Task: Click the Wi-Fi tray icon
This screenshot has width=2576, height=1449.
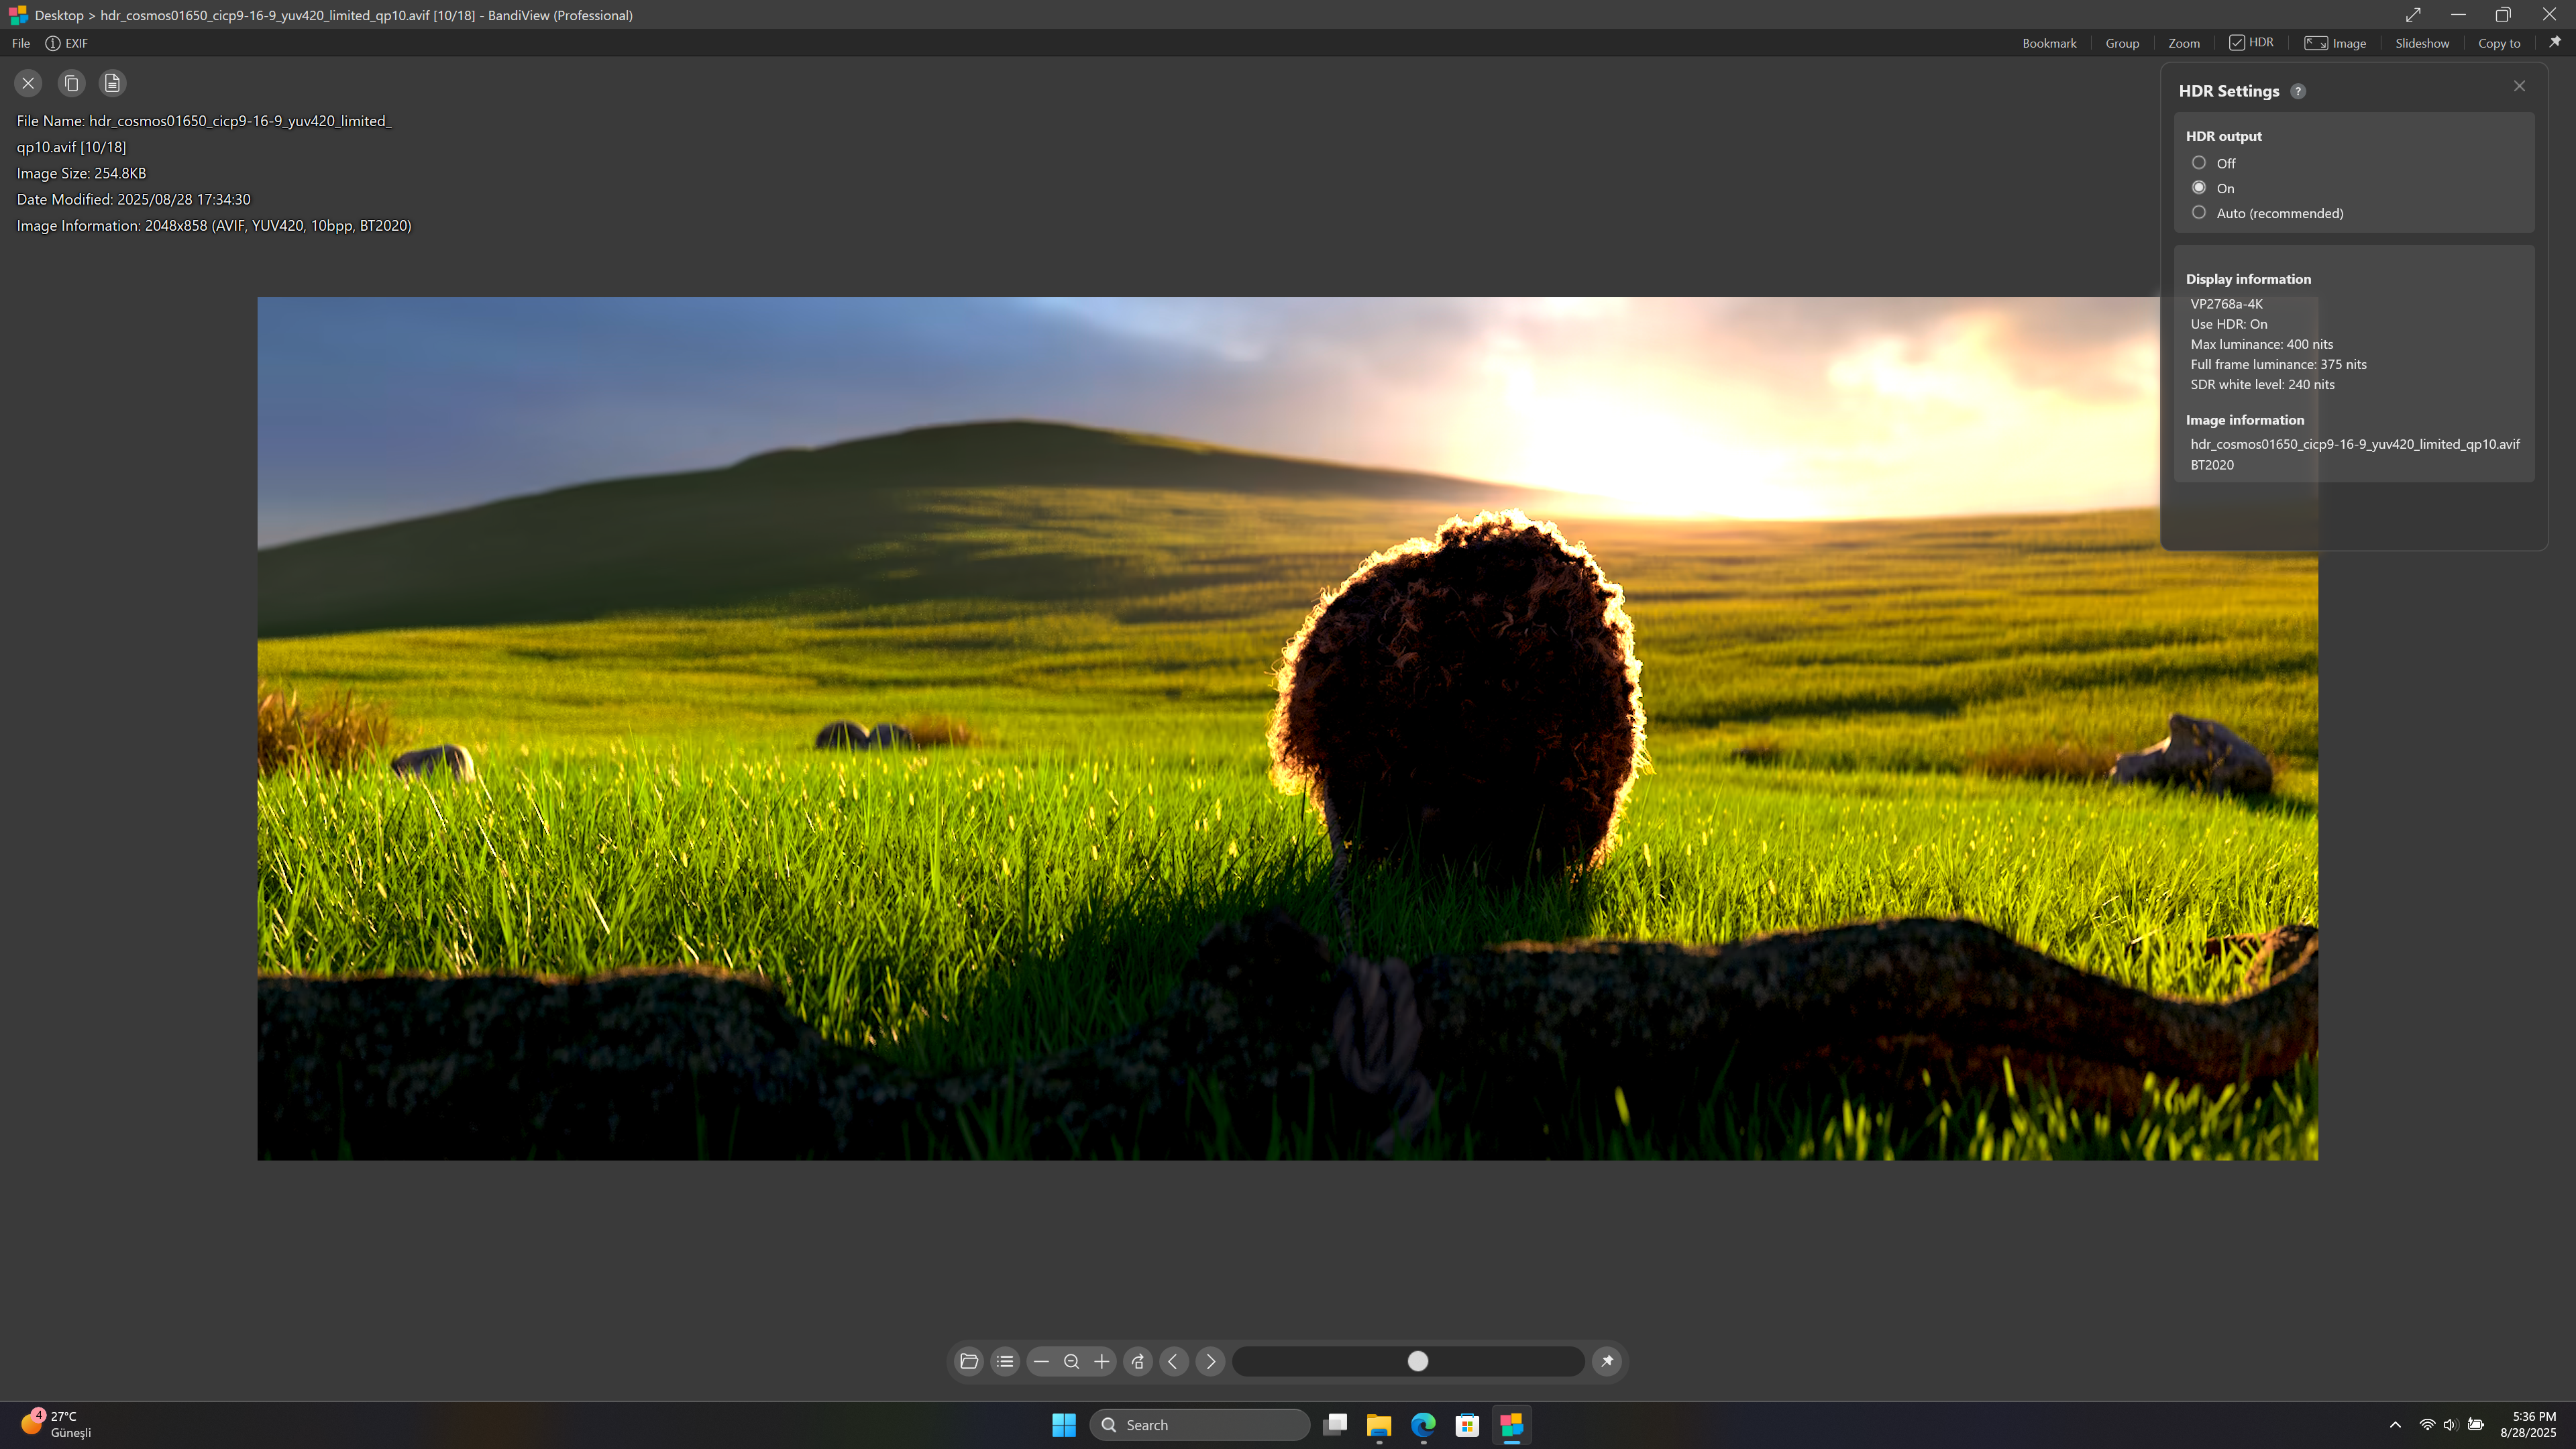Action: (x=2427, y=1425)
